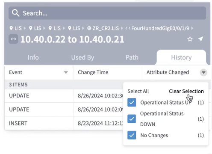The image size is (212, 154).
Task: Expand arrow after FourHundredGigE0/0/1/9 breadcrumb
Action: pos(192,28)
